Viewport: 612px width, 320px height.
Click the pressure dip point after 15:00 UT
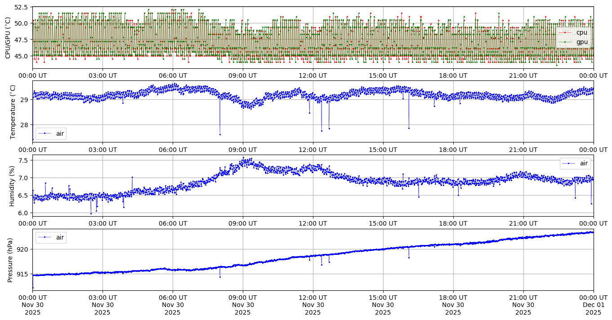409,258
